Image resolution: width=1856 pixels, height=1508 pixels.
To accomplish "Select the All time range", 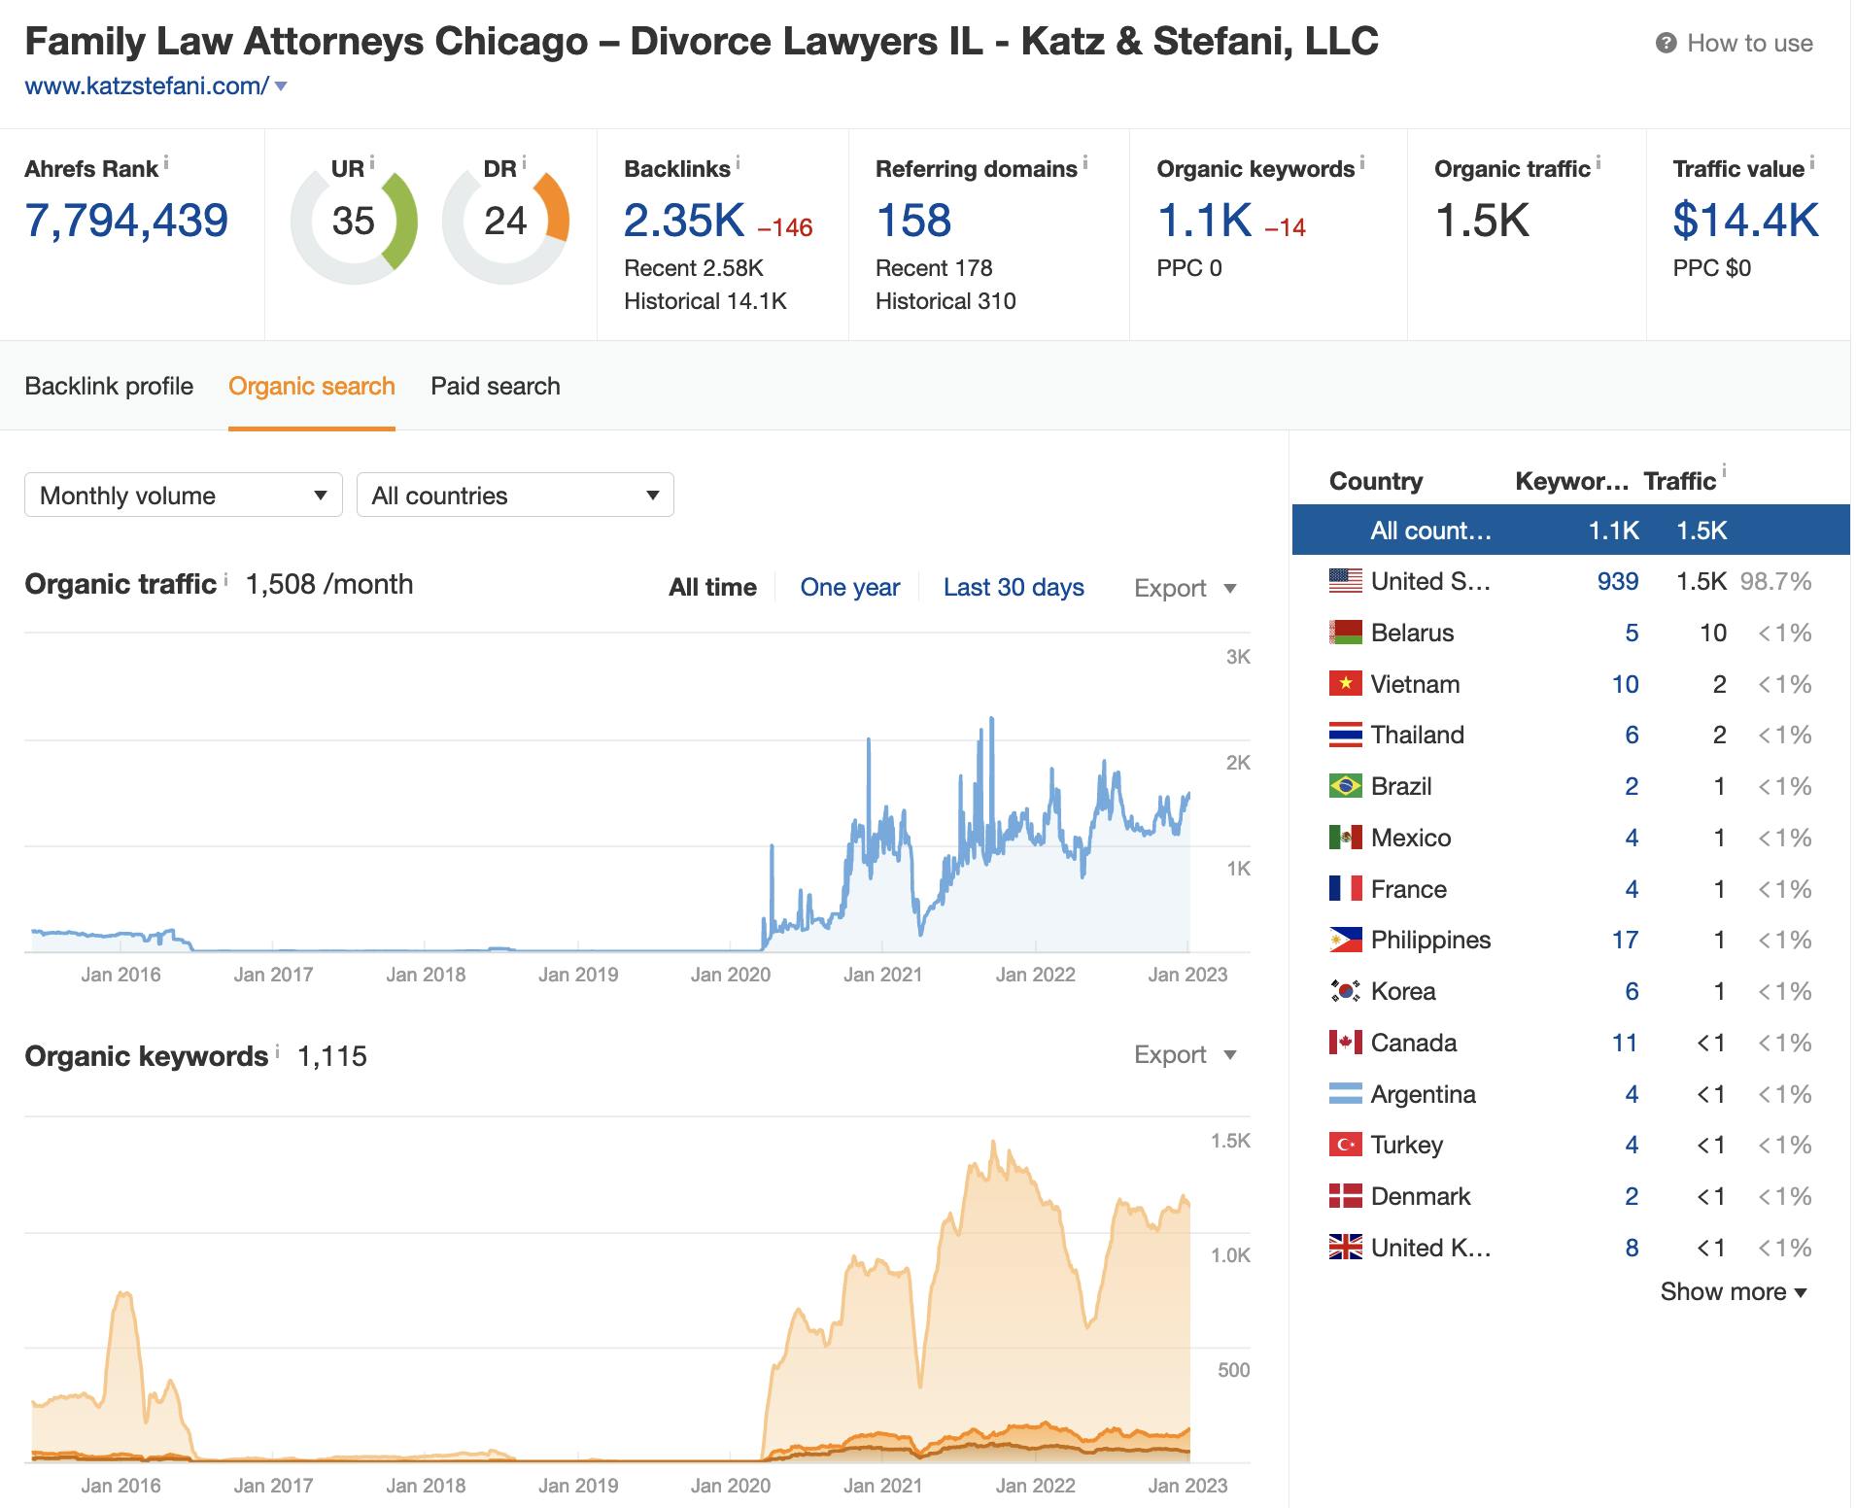I will pos(712,588).
